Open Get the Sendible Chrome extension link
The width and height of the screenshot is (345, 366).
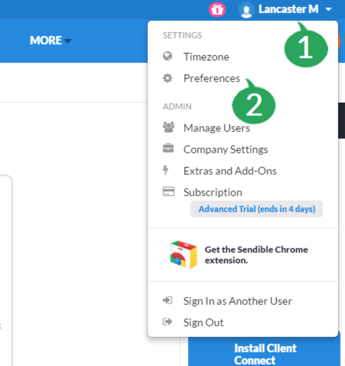tap(256, 255)
